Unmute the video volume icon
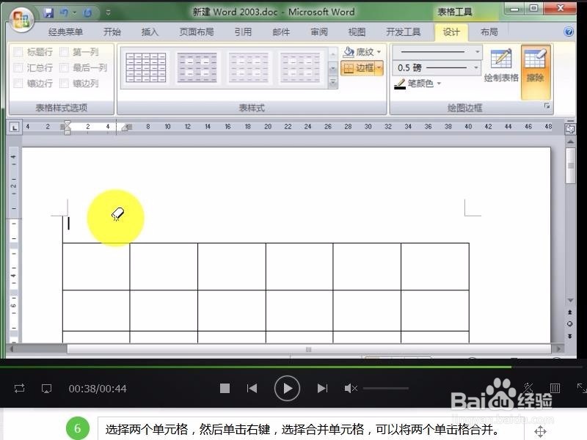Image resolution: width=587 pixels, height=440 pixels. (351, 389)
